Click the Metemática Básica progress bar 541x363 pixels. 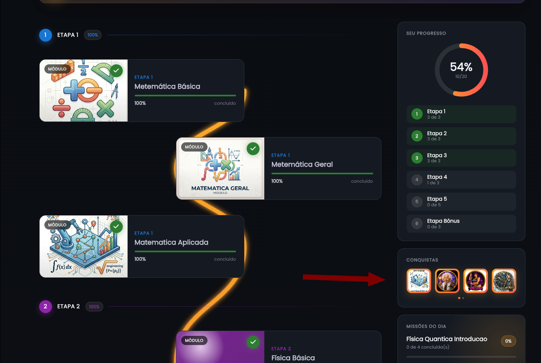click(x=185, y=96)
